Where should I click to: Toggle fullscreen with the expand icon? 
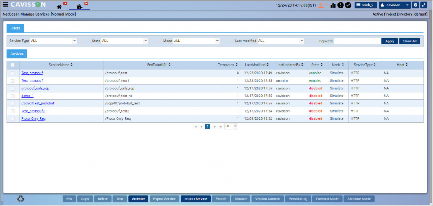tap(423, 5)
